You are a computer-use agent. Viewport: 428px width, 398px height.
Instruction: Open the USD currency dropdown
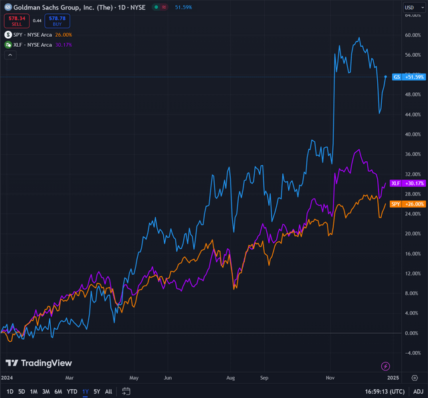414,7
